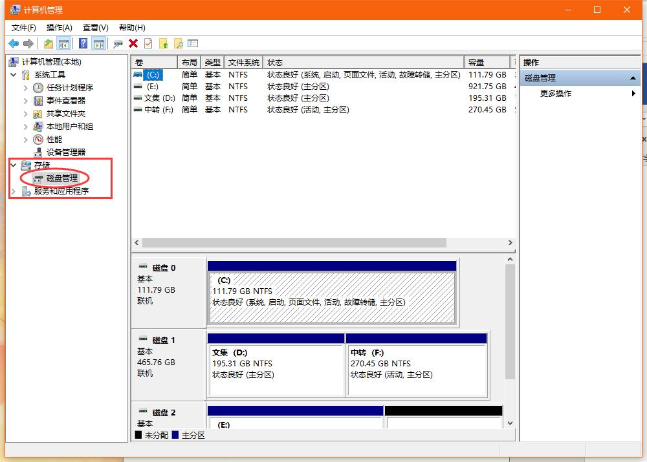Open 任务计划程序 node

pyautogui.click(x=70, y=88)
